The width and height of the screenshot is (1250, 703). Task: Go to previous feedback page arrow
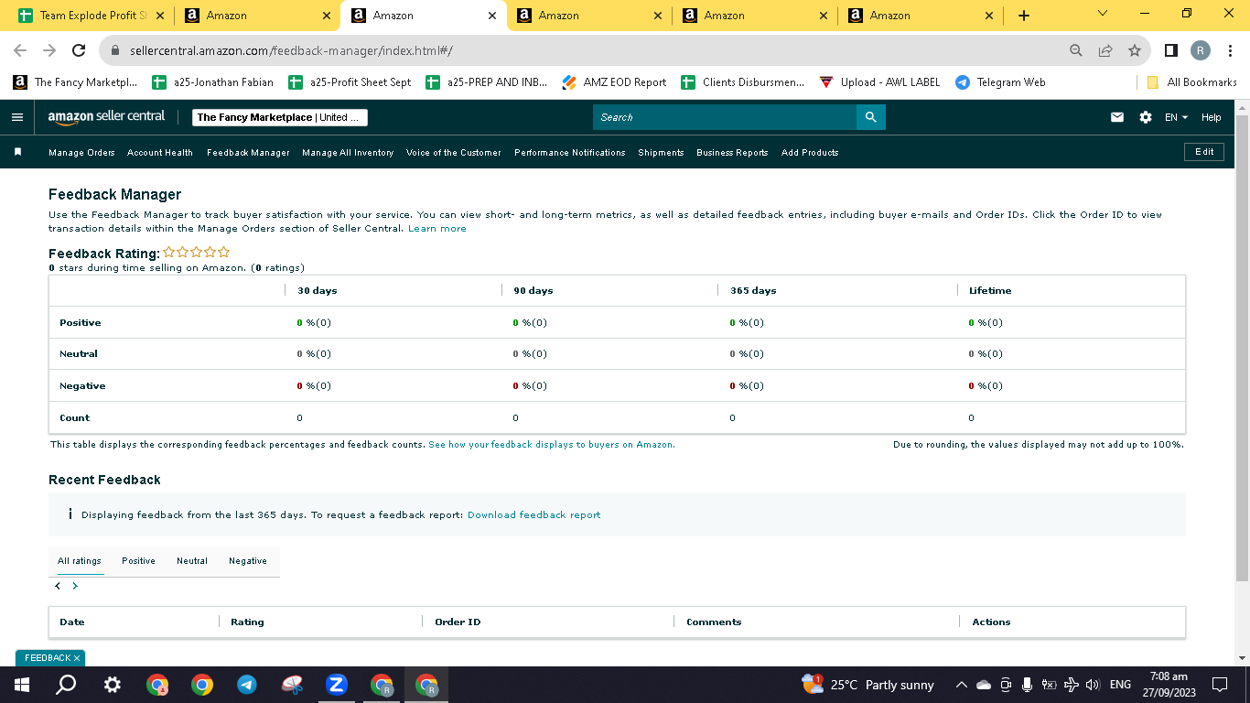58,586
